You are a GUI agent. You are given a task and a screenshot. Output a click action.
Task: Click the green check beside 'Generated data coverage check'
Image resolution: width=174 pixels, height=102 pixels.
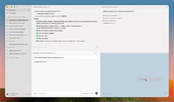click(37, 26)
